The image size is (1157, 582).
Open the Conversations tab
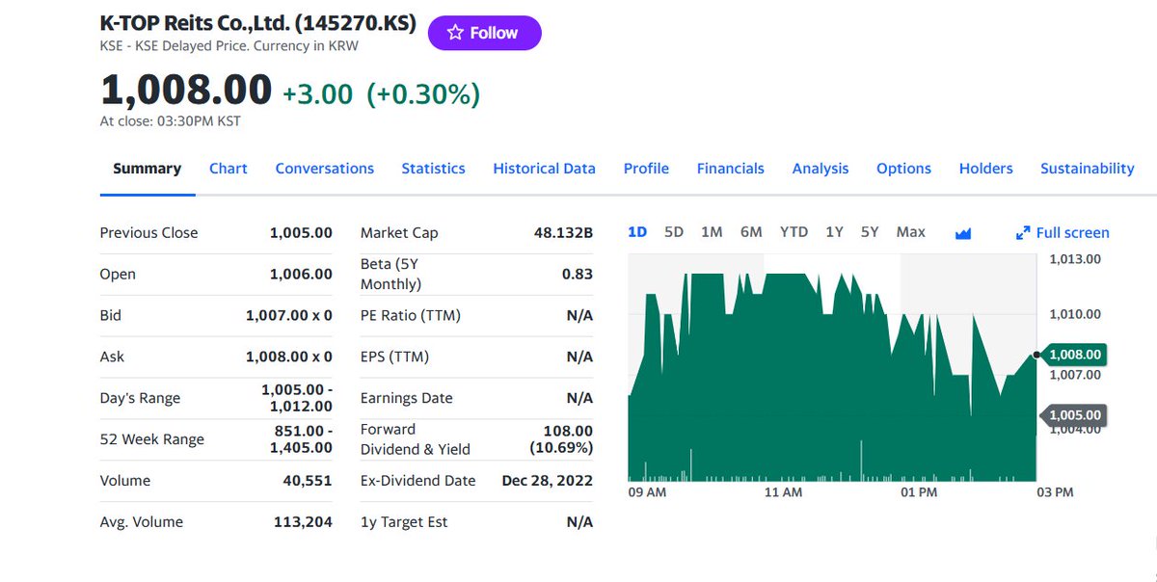[325, 169]
